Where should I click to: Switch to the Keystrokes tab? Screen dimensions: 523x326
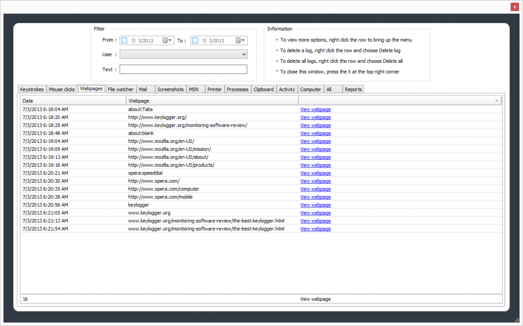coord(32,89)
